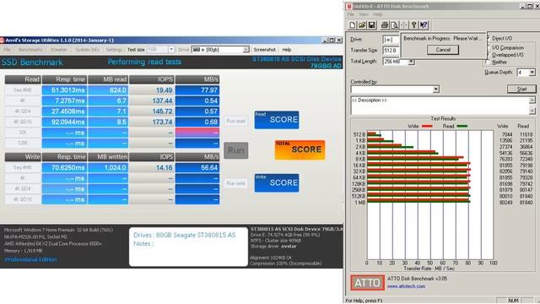Click the 4K QD16 read row label
This screenshot has width=540, height=304.
click(x=23, y=122)
